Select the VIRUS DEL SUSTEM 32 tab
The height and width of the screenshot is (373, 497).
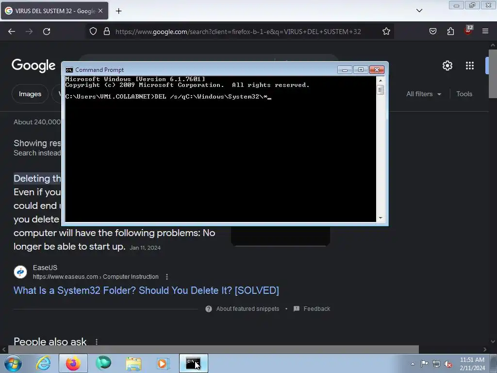(x=54, y=11)
